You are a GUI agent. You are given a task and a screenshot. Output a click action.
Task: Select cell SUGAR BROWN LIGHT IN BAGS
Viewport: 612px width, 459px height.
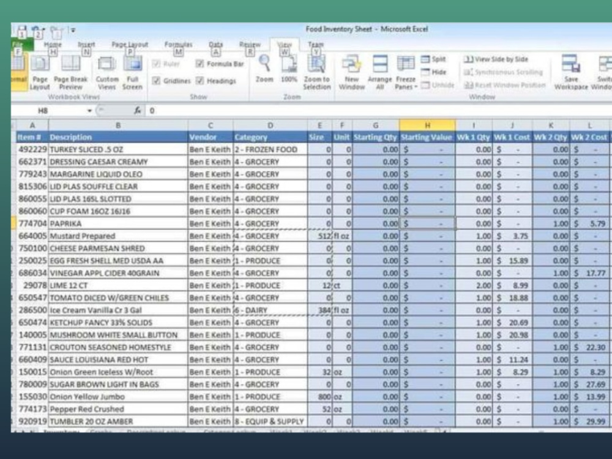pos(118,384)
